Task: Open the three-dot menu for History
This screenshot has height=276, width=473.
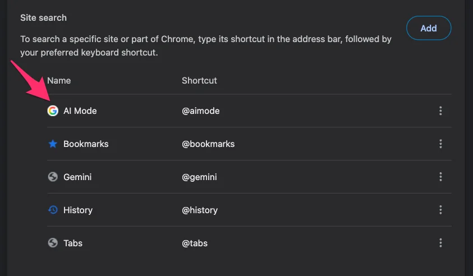Action: [x=440, y=210]
